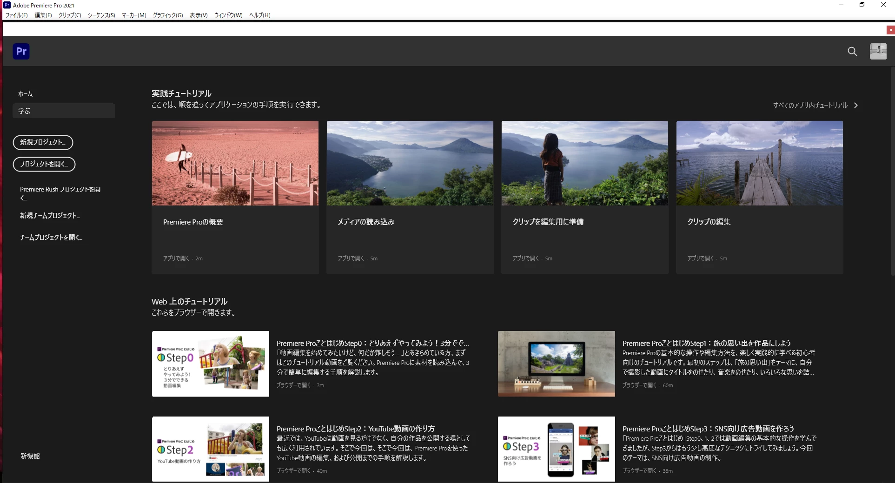This screenshot has height=483, width=895.
Task: Click ブラウザーで開く 40m label for Step2
Action: pos(302,471)
